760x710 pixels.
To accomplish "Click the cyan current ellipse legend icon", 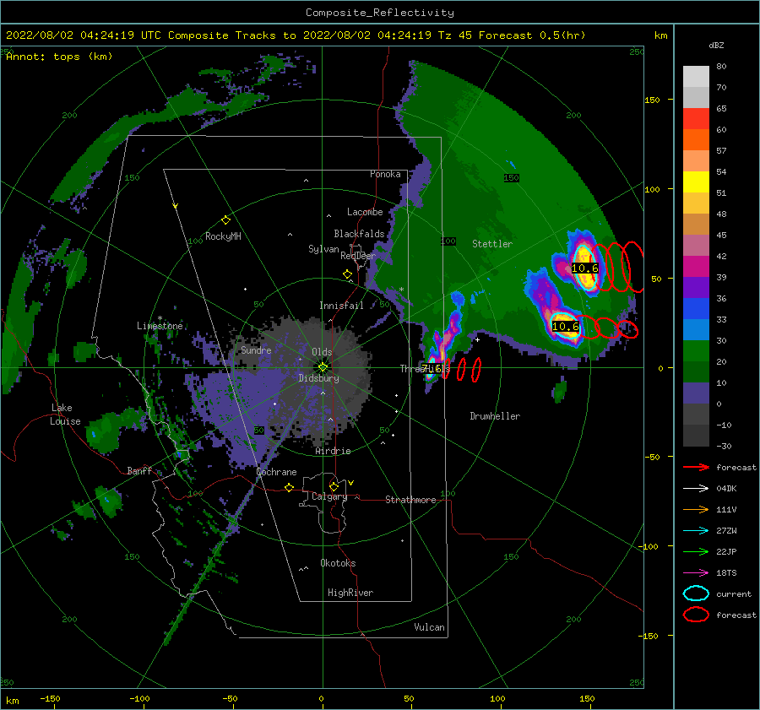I will pos(696,593).
